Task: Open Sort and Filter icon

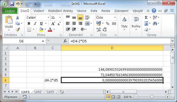Action: pos(155,18)
